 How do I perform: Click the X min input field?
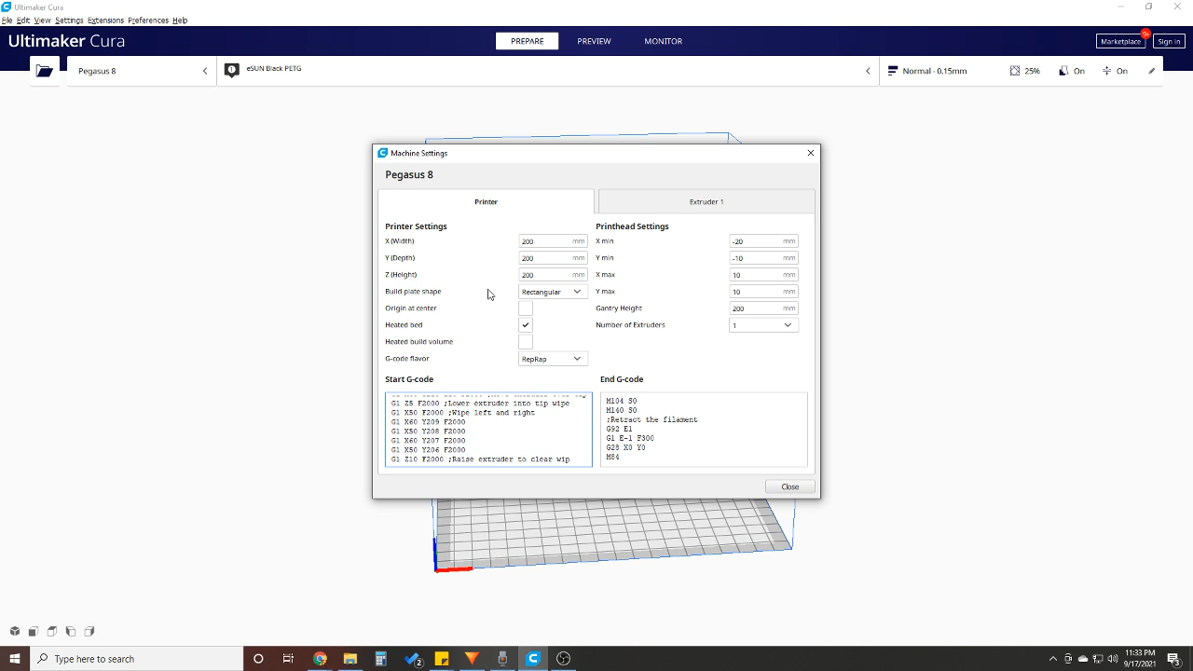[x=763, y=241]
